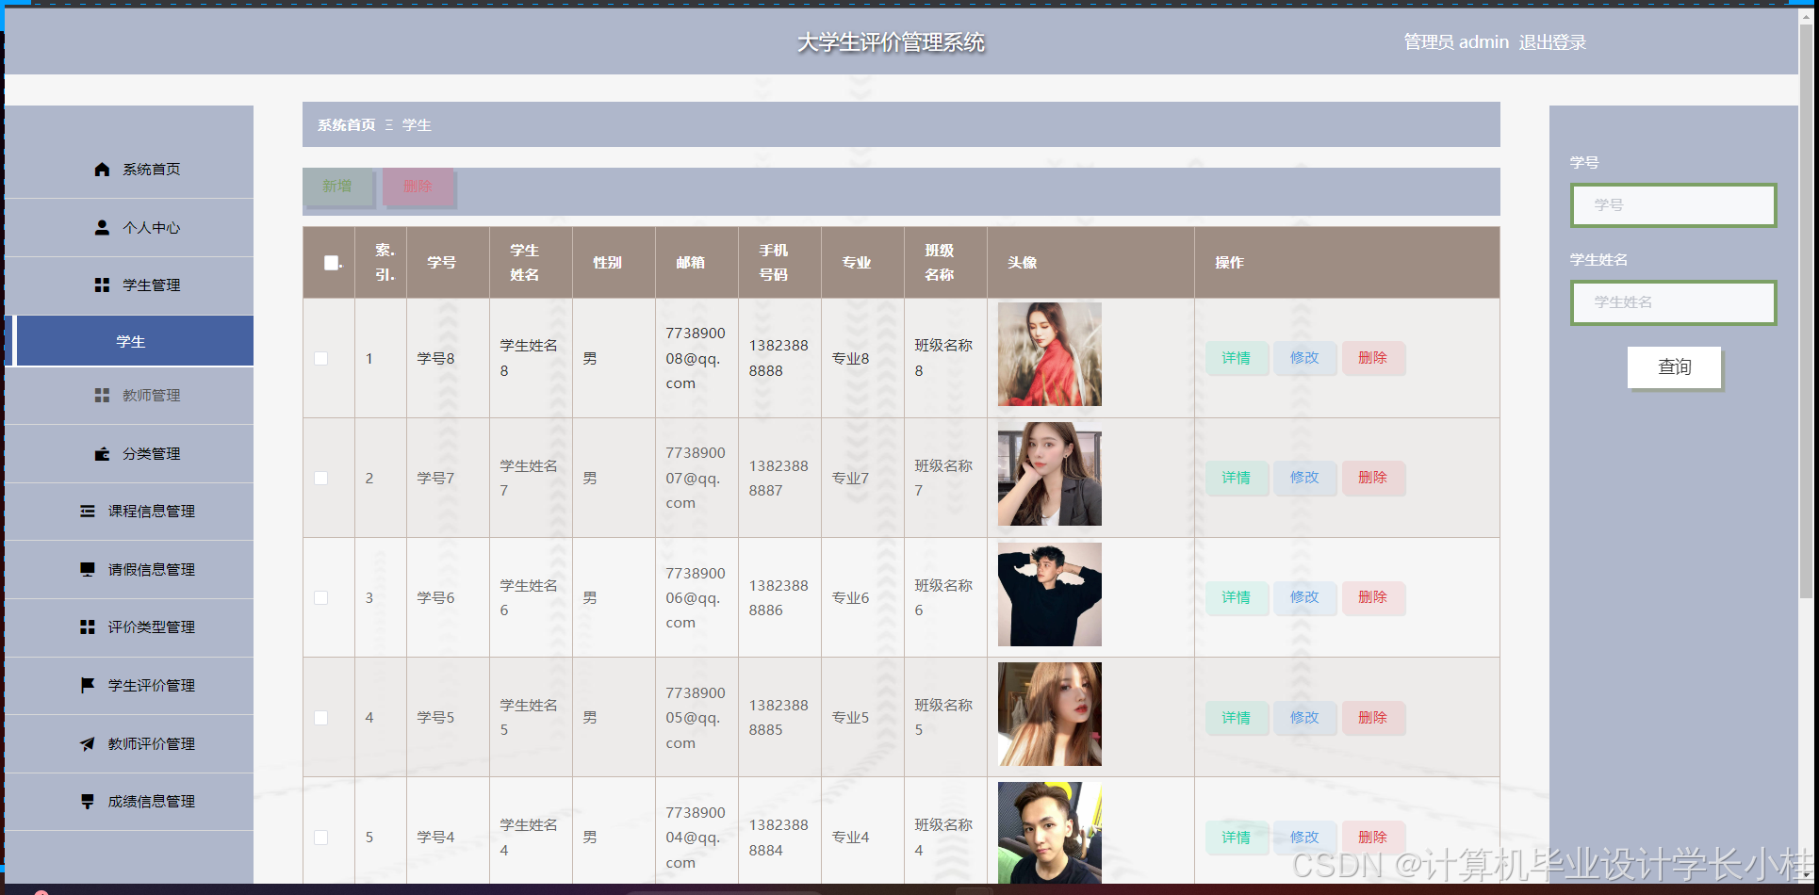Click the avatar photo of 学号8
1819x895 pixels.
point(1049,354)
